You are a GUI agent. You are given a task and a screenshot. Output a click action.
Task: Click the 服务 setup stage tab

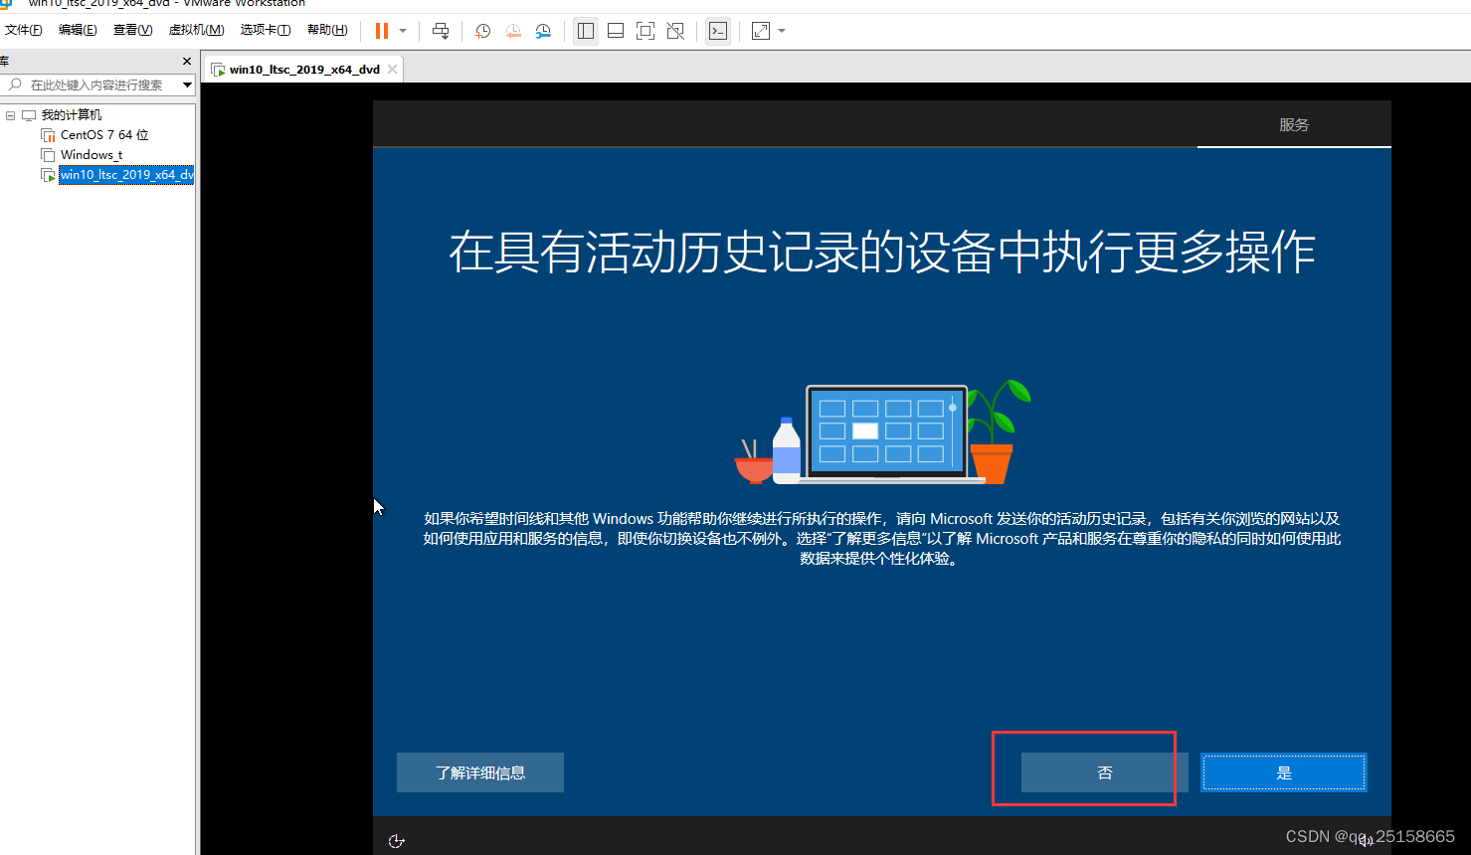(x=1294, y=125)
